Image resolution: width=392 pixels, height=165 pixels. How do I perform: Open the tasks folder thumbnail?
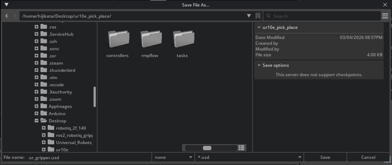(x=184, y=39)
